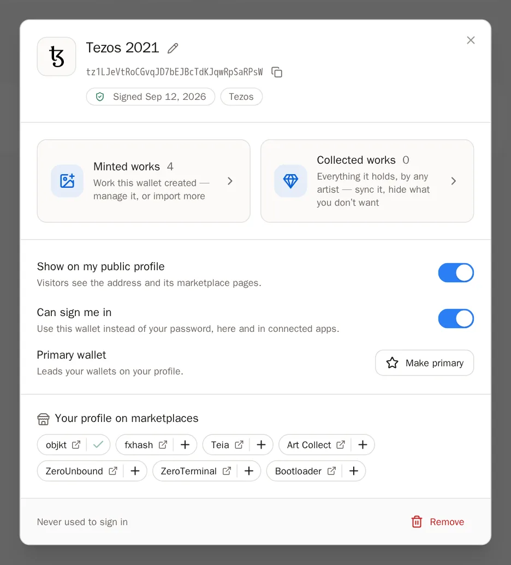
Task: Click the Make primary button
Action: [425, 363]
